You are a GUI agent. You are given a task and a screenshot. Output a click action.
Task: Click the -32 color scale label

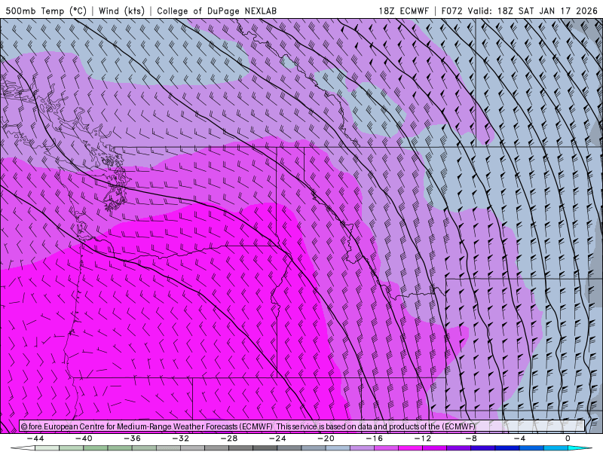(180, 438)
